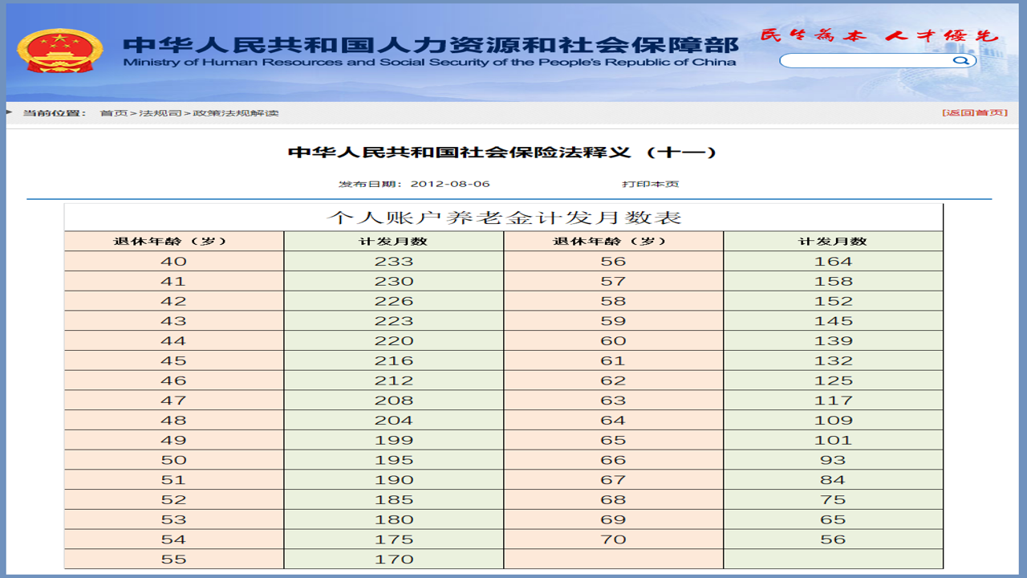Select the article title 中华人民共和国社会保险法释义（十一）
The height and width of the screenshot is (578, 1027).
(502, 152)
